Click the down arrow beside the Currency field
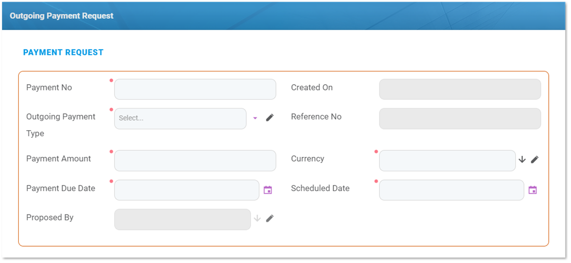Image resolution: width=571 pixels, height=263 pixels. (522, 159)
